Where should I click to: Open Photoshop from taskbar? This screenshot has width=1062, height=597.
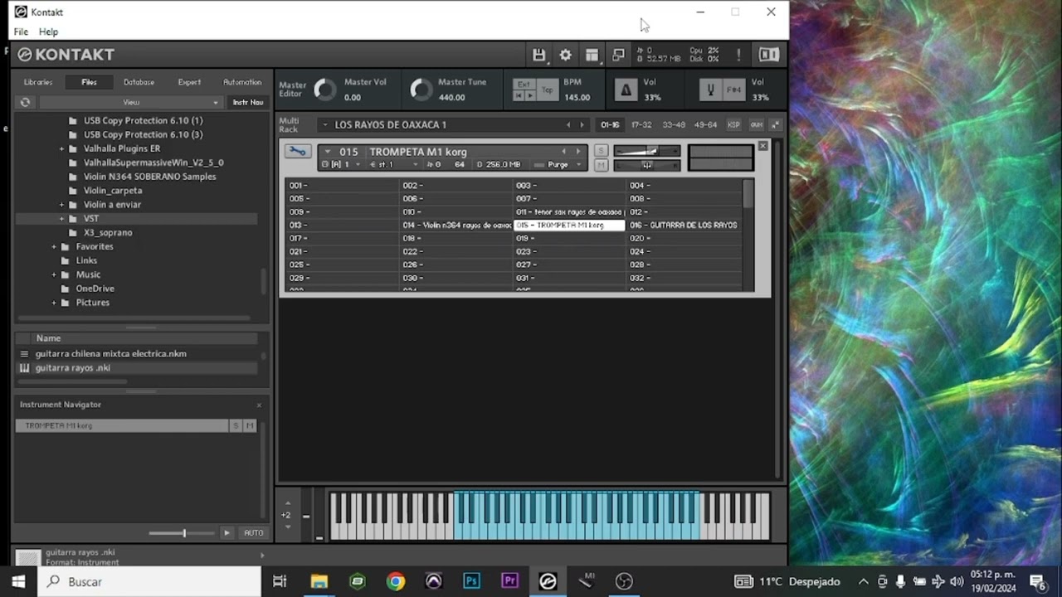[x=472, y=581]
